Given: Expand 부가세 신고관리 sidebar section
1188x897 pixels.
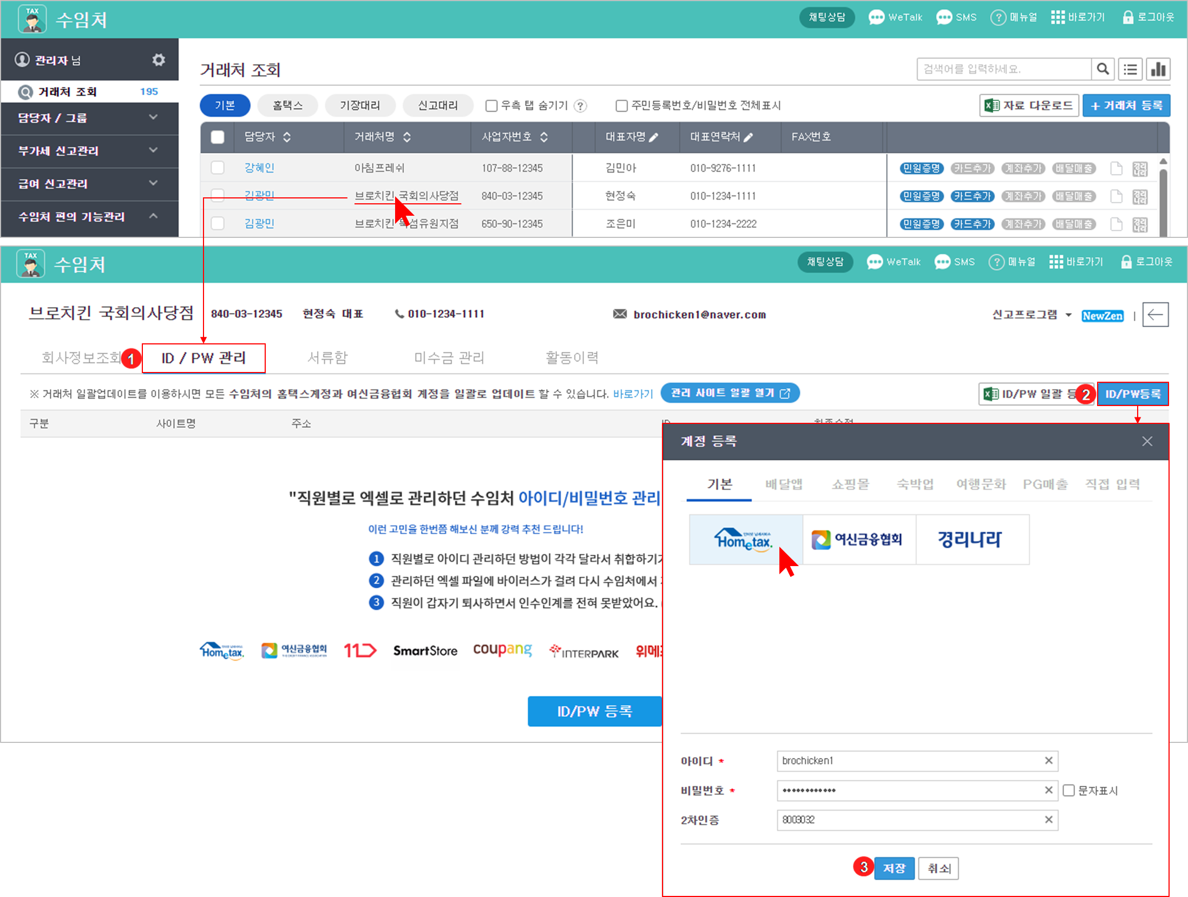Looking at the screenshot, I should pyautogui.click(x=89, y=151).
